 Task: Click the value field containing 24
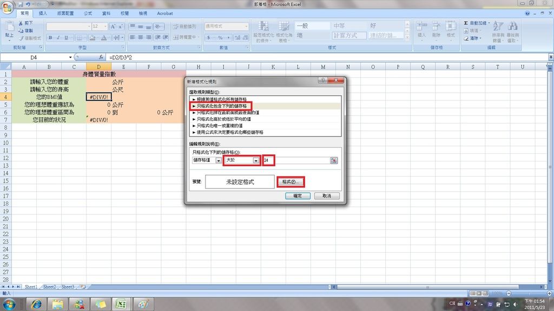296,160
